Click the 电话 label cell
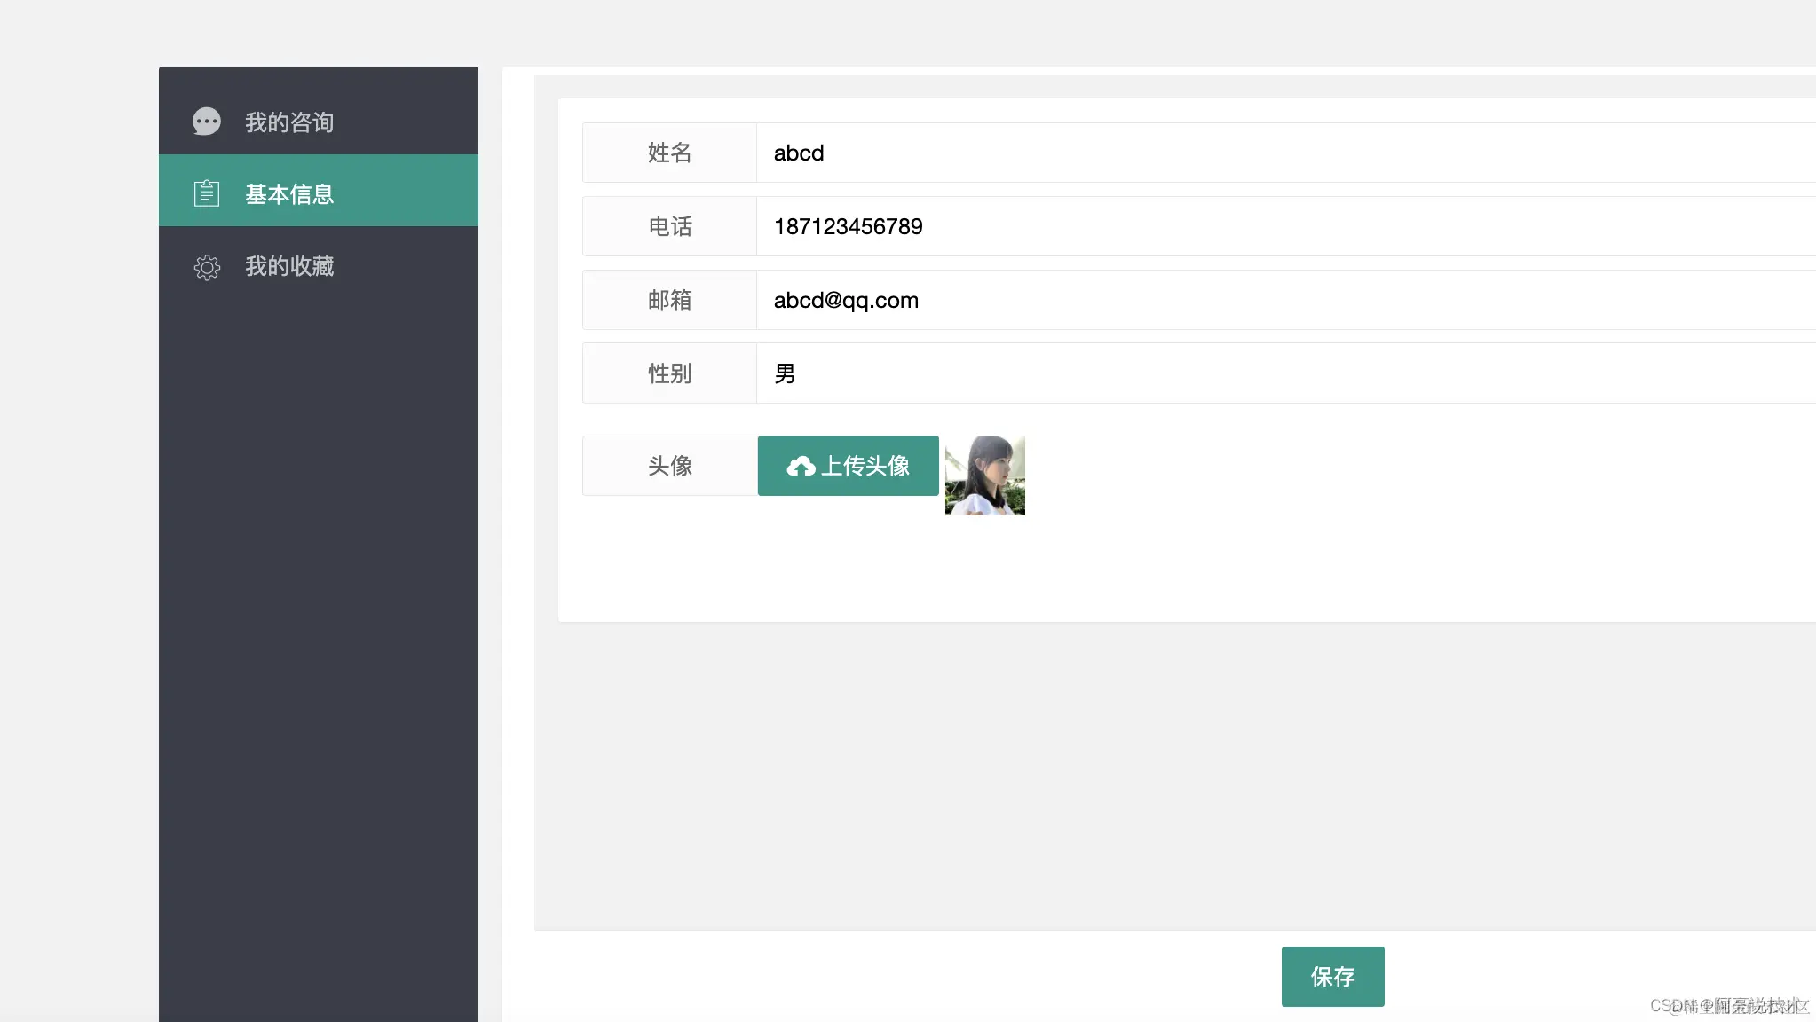Screen dimensions: 1816x1022 [669, 226]
